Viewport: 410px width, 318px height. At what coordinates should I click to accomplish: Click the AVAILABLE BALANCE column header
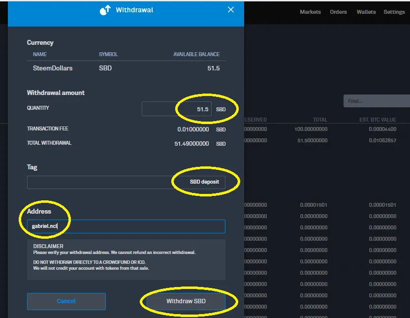coord(196,54)
